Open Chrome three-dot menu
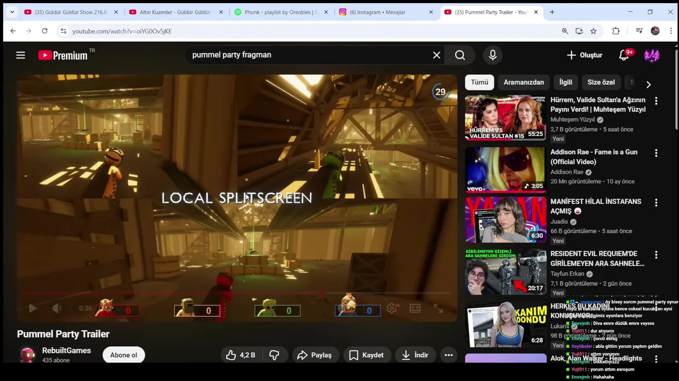 [x=670, y=31]
